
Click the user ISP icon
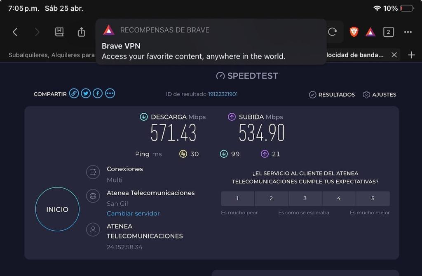click(93, 229)
